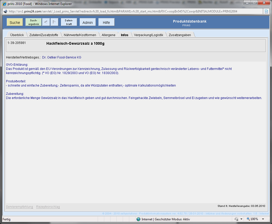The width and height of the screenshot is (272, 224).
Task: Switch to the Überblick tab
Action: coord(17,35)
